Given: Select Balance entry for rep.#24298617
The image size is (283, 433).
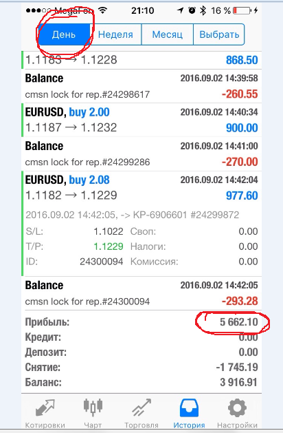Looking at the screenshot, I should 141,86.
